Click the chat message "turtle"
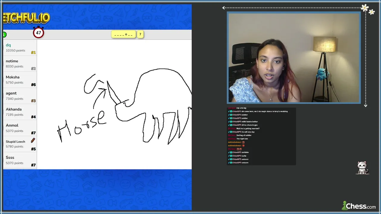 pyautogui.click(x=237, y=156)
